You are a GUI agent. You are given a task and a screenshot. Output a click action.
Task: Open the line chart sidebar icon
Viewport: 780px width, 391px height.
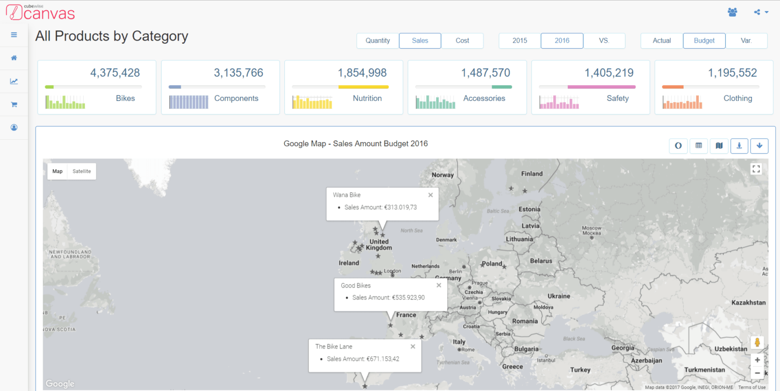(x=14, y=81)
